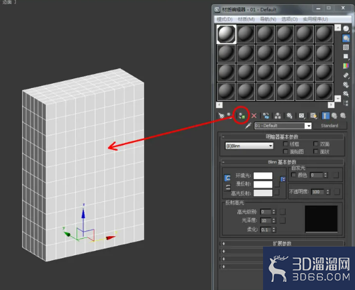Enable the 自发光 颜色 checkbox
Image resolution: width=355 pixels, height=290 pixels.
click(294, 175)
